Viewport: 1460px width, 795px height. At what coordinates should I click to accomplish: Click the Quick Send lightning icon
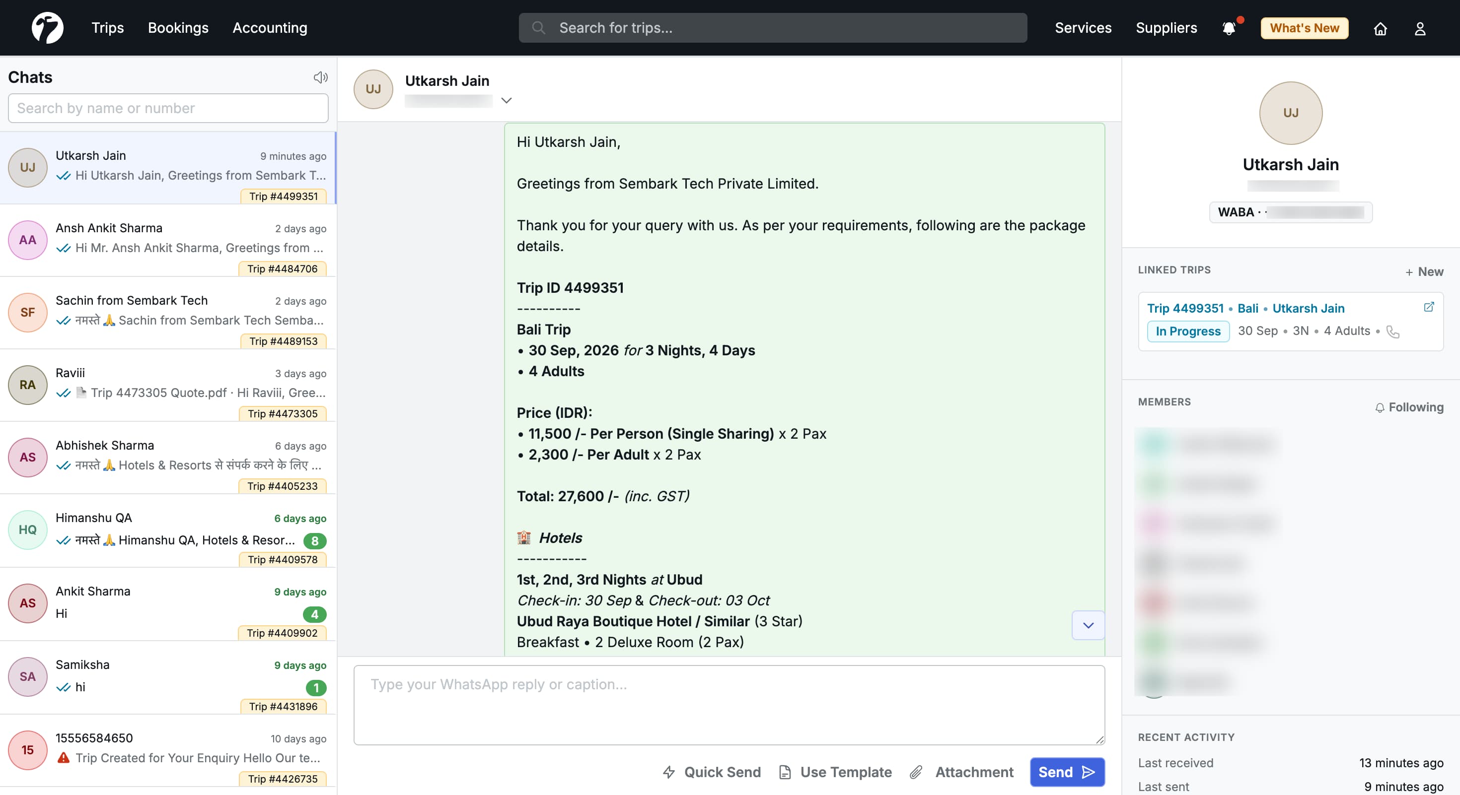[669, 772]
